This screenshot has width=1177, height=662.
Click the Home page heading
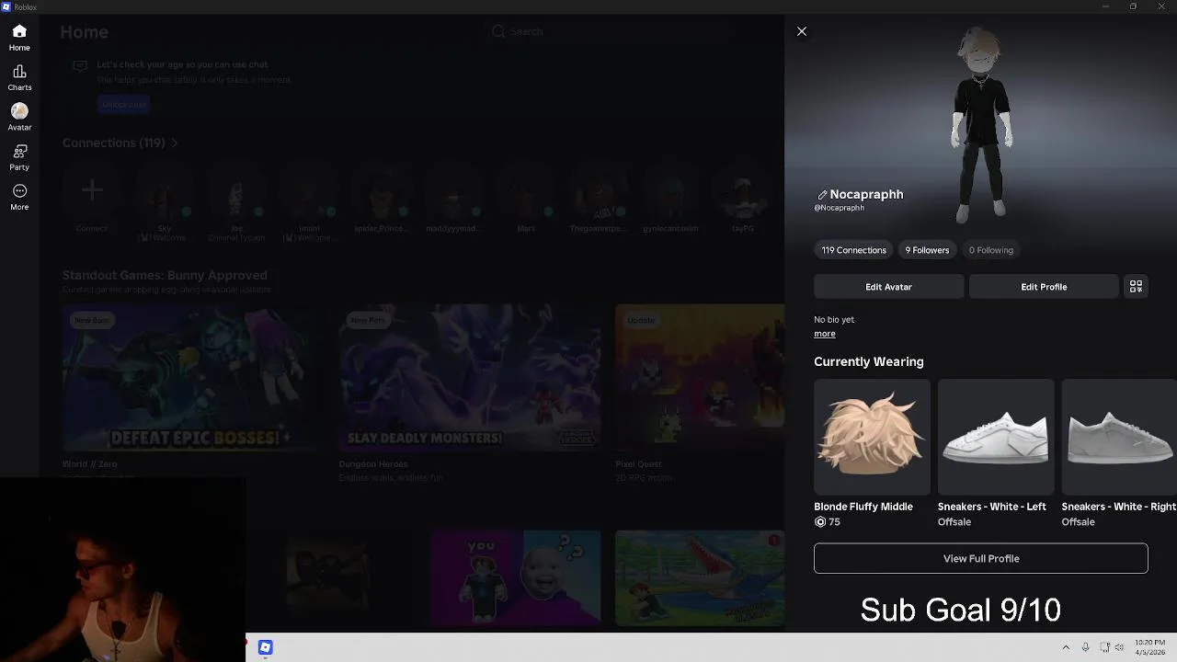tap(85, 32)
